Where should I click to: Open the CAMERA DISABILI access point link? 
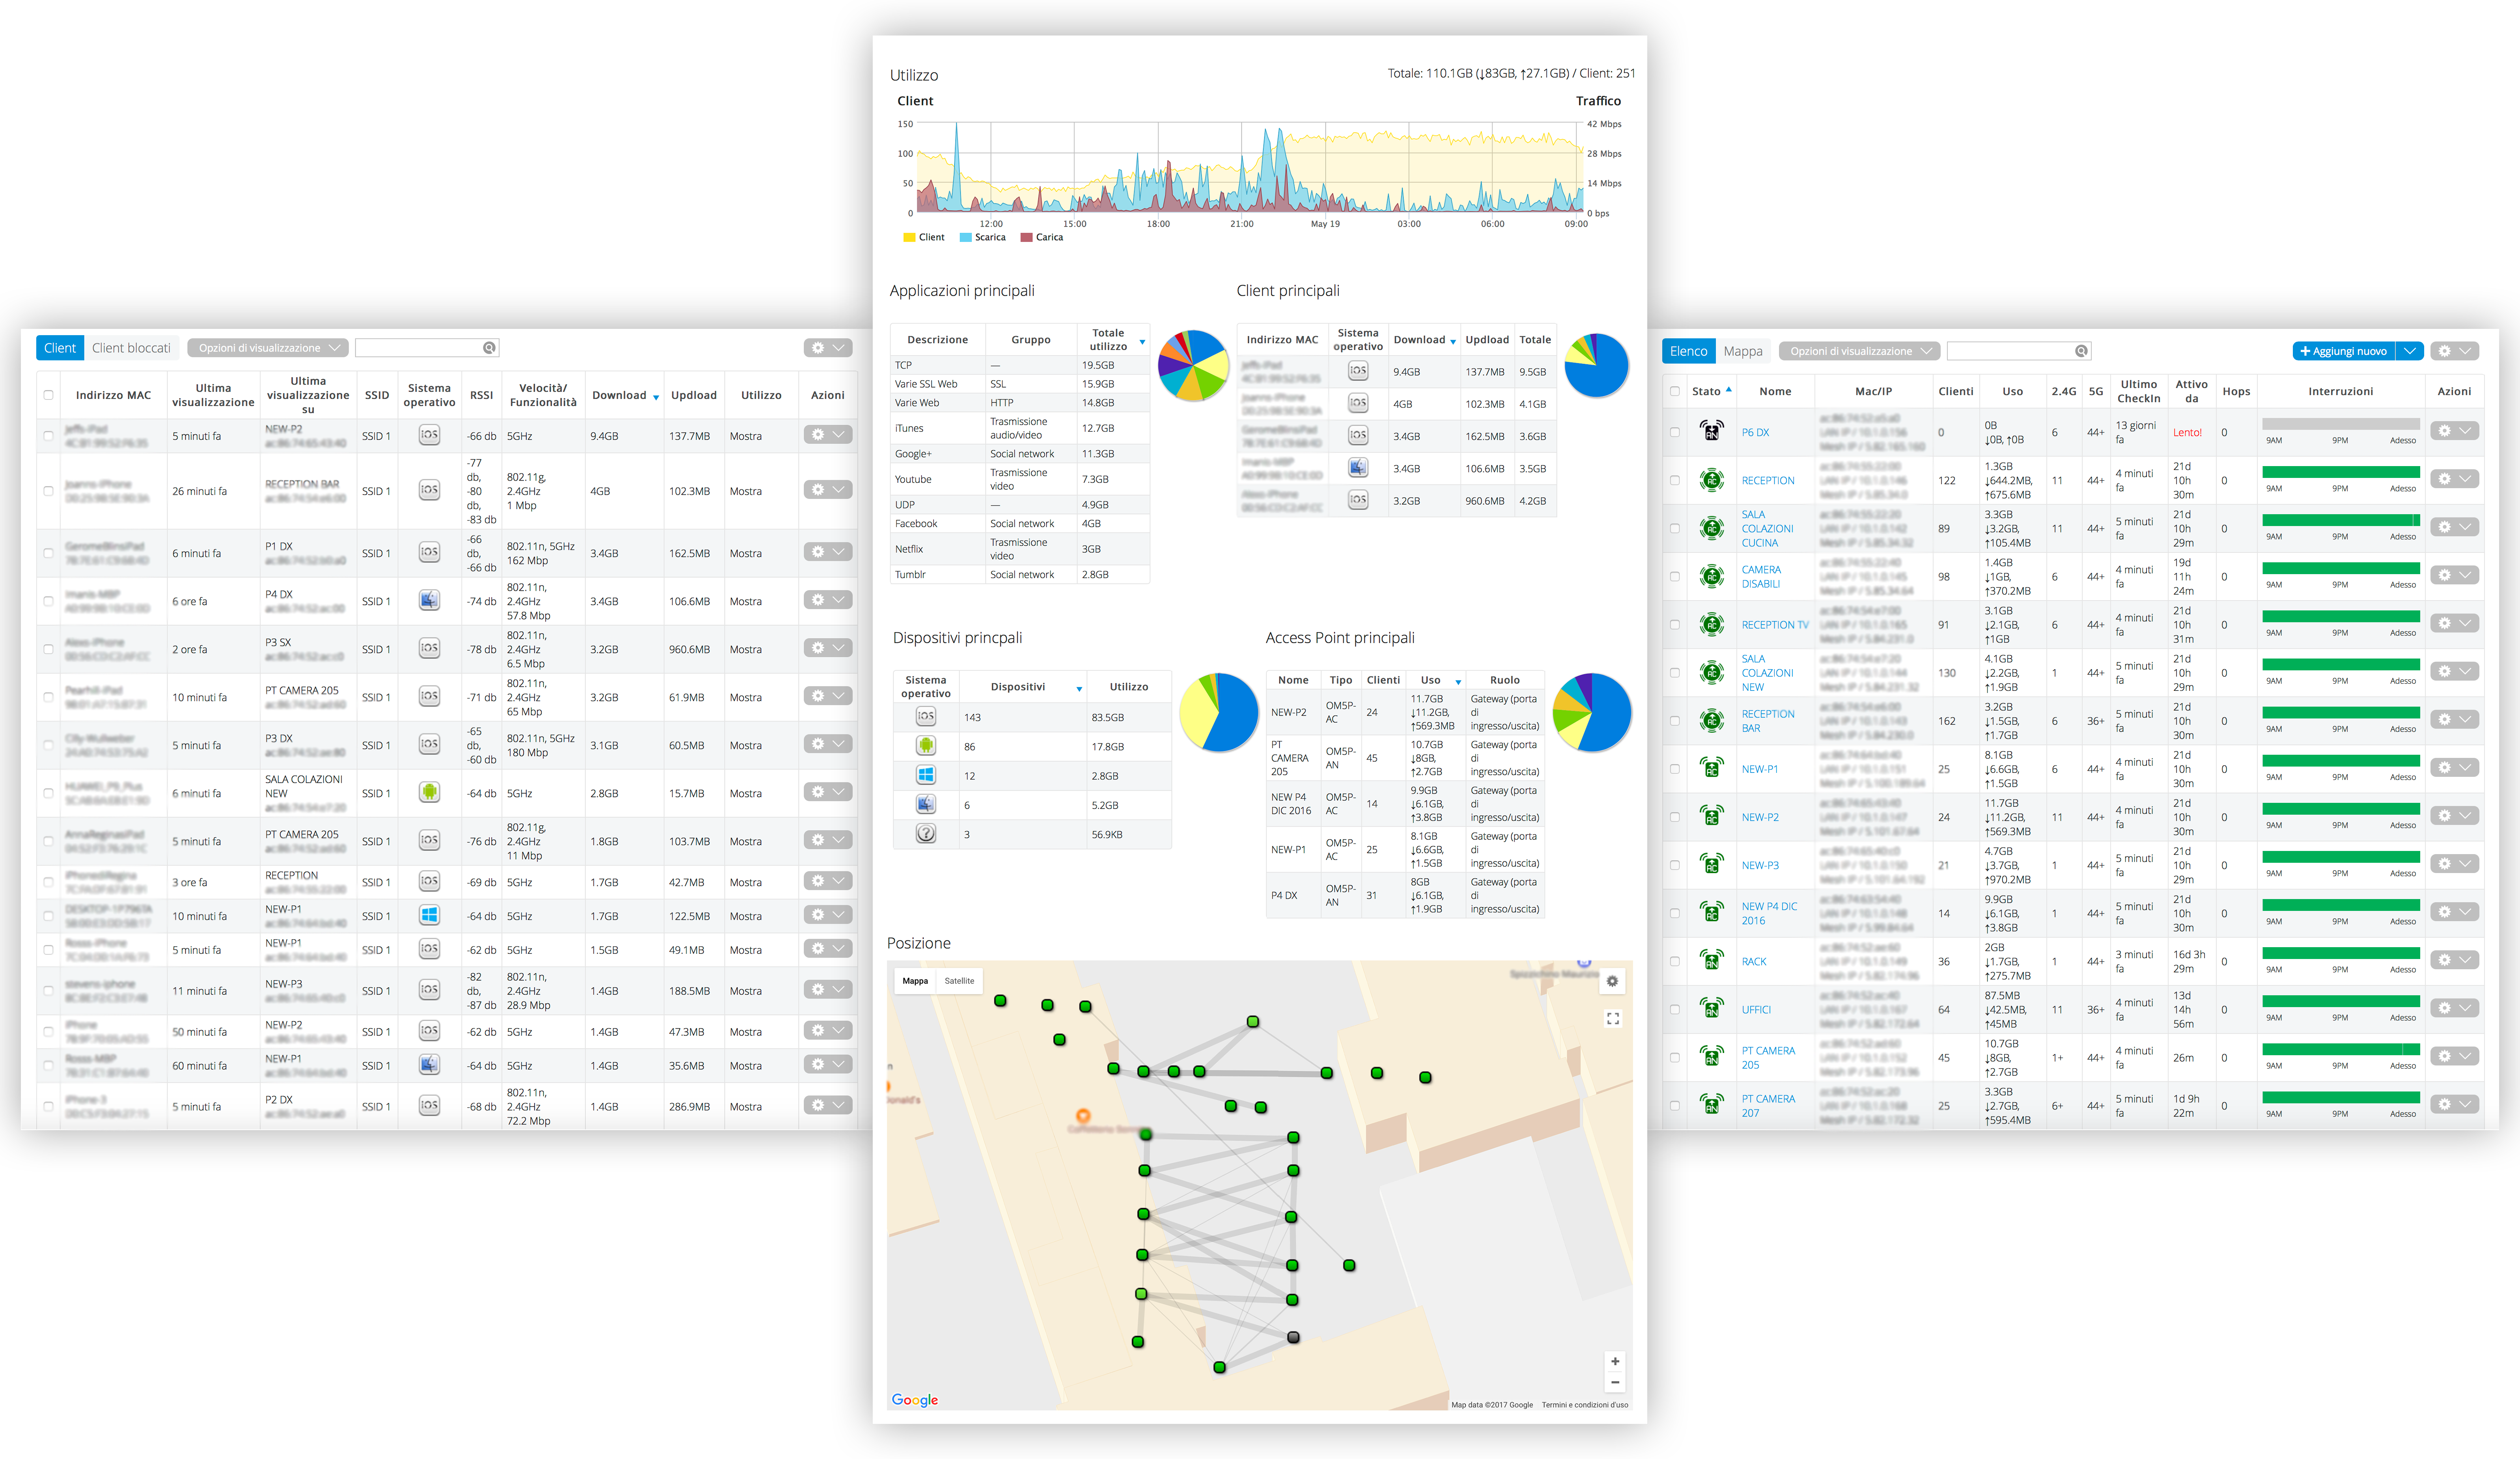[1760, 577]
